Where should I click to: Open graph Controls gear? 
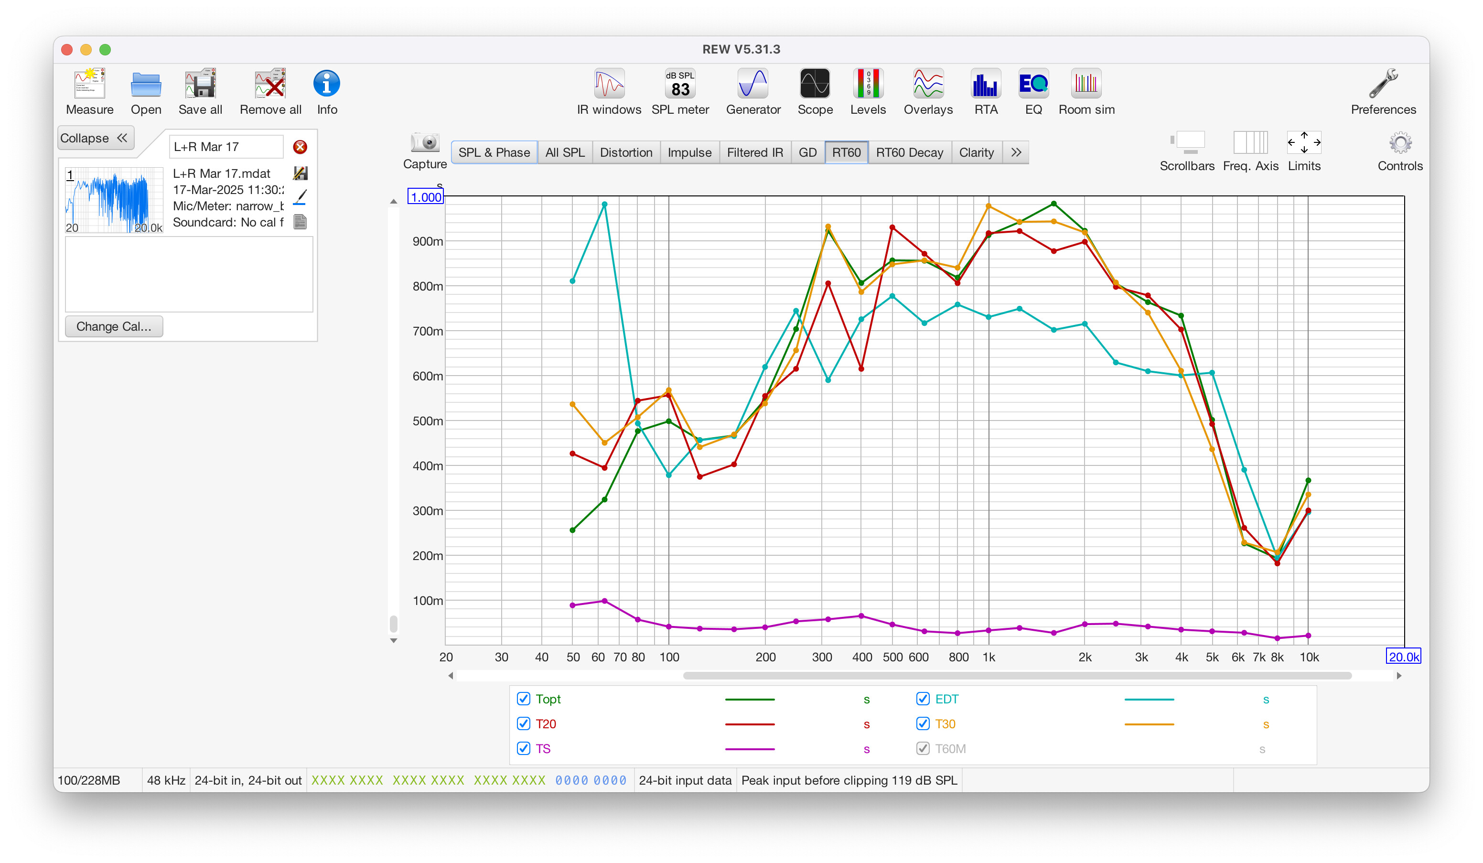(1399, 143)
